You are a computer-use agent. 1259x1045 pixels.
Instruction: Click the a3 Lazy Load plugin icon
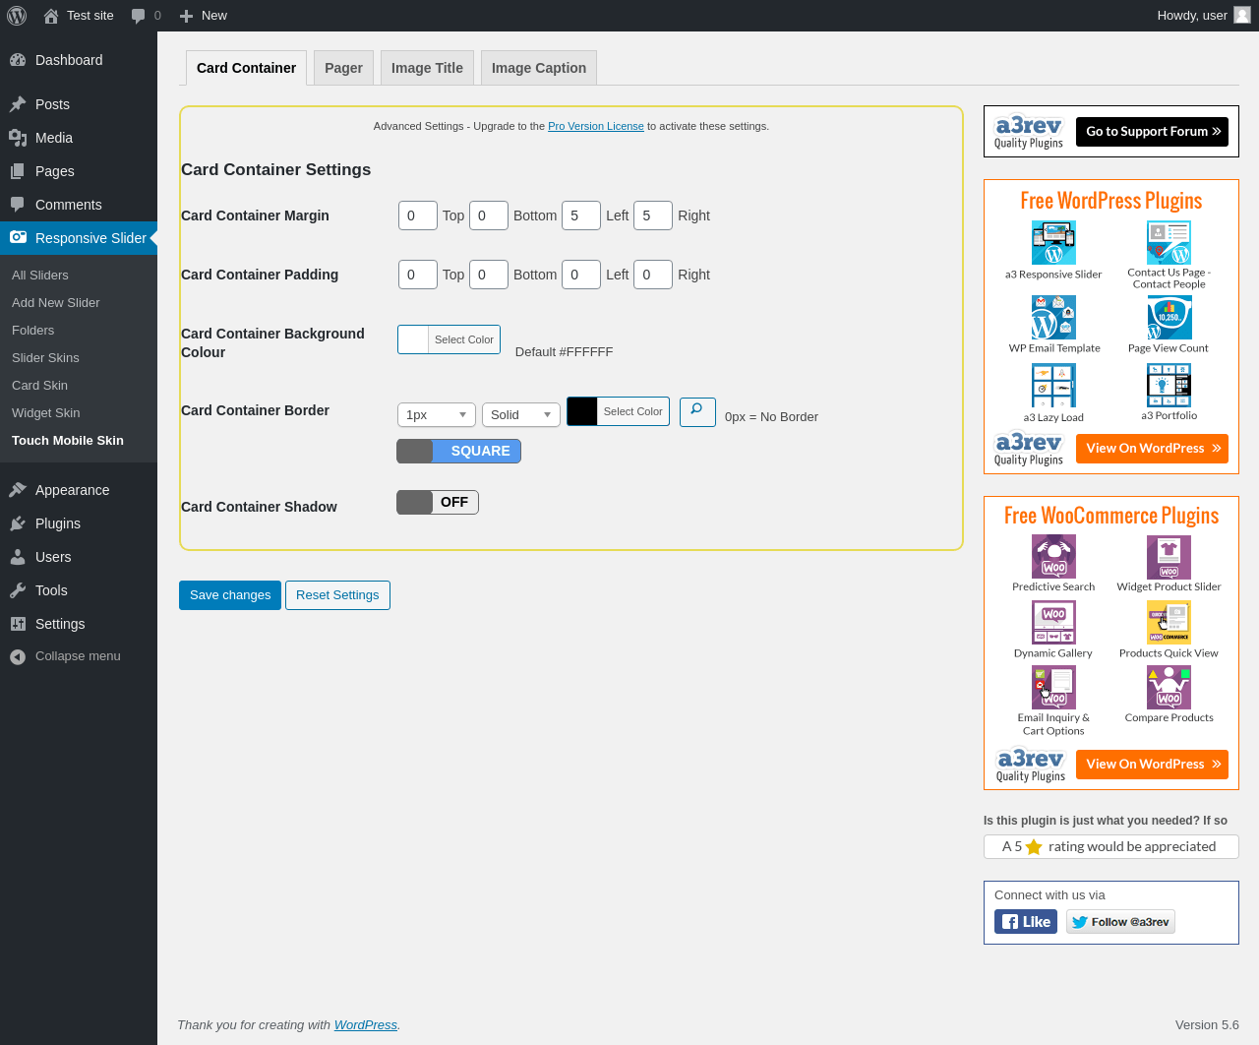[x=1052, y=386]
